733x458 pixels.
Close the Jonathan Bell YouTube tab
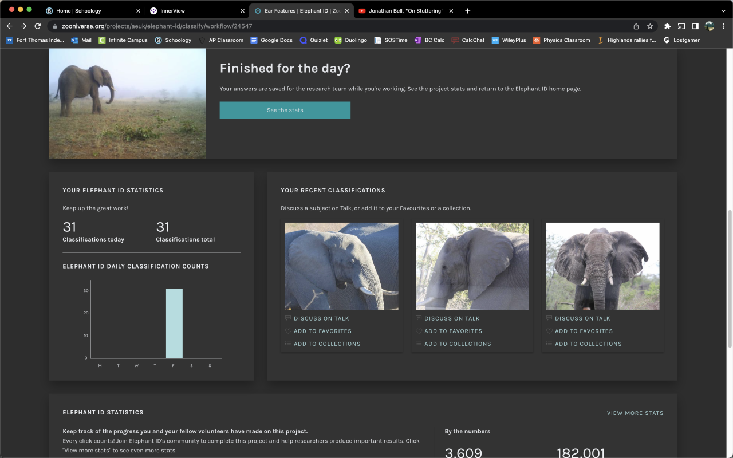point(451,11)
